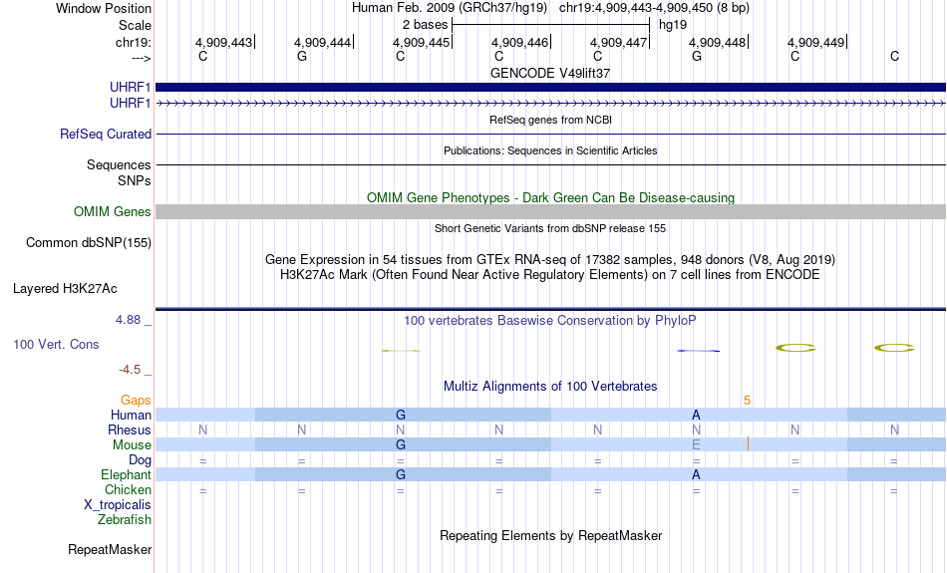Screen dimensions: 947x573
Task: Click the 4,909,446 ruler position
Action: tap(520, 42)
